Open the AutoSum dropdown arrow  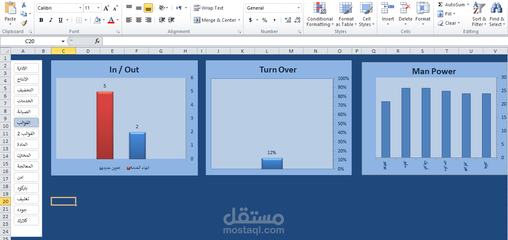[468, 5]
